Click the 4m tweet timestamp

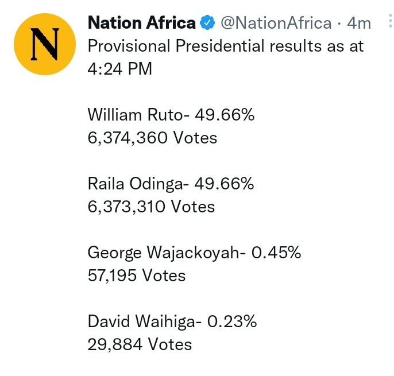point(359,23)
